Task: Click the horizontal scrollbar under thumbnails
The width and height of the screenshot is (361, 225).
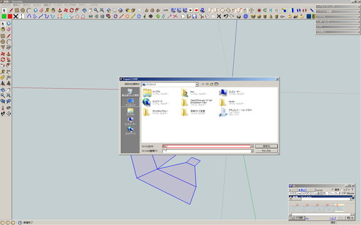Action: 322,214
